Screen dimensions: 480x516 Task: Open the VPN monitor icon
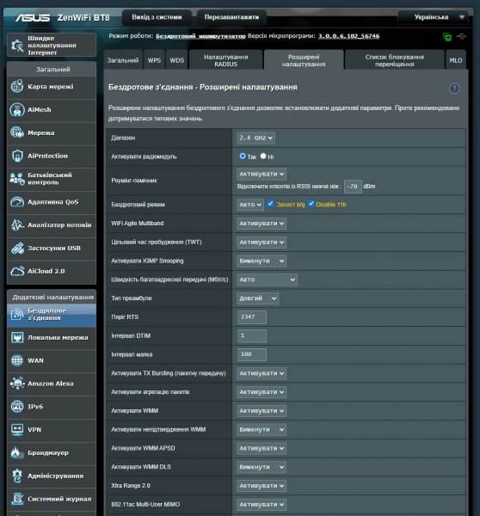coord(17,430)
